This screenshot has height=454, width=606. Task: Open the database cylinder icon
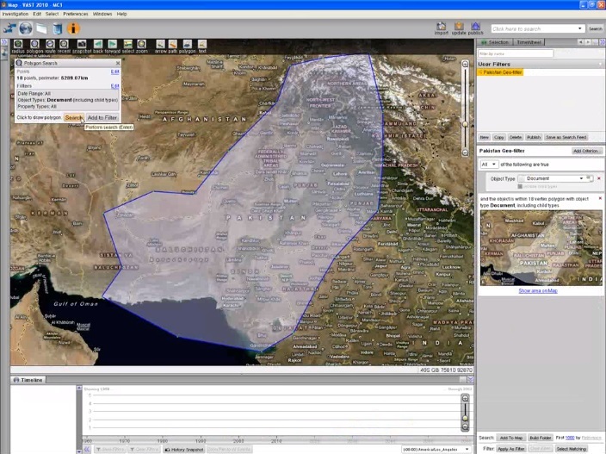pyautogui.click(x=57, y=28)
